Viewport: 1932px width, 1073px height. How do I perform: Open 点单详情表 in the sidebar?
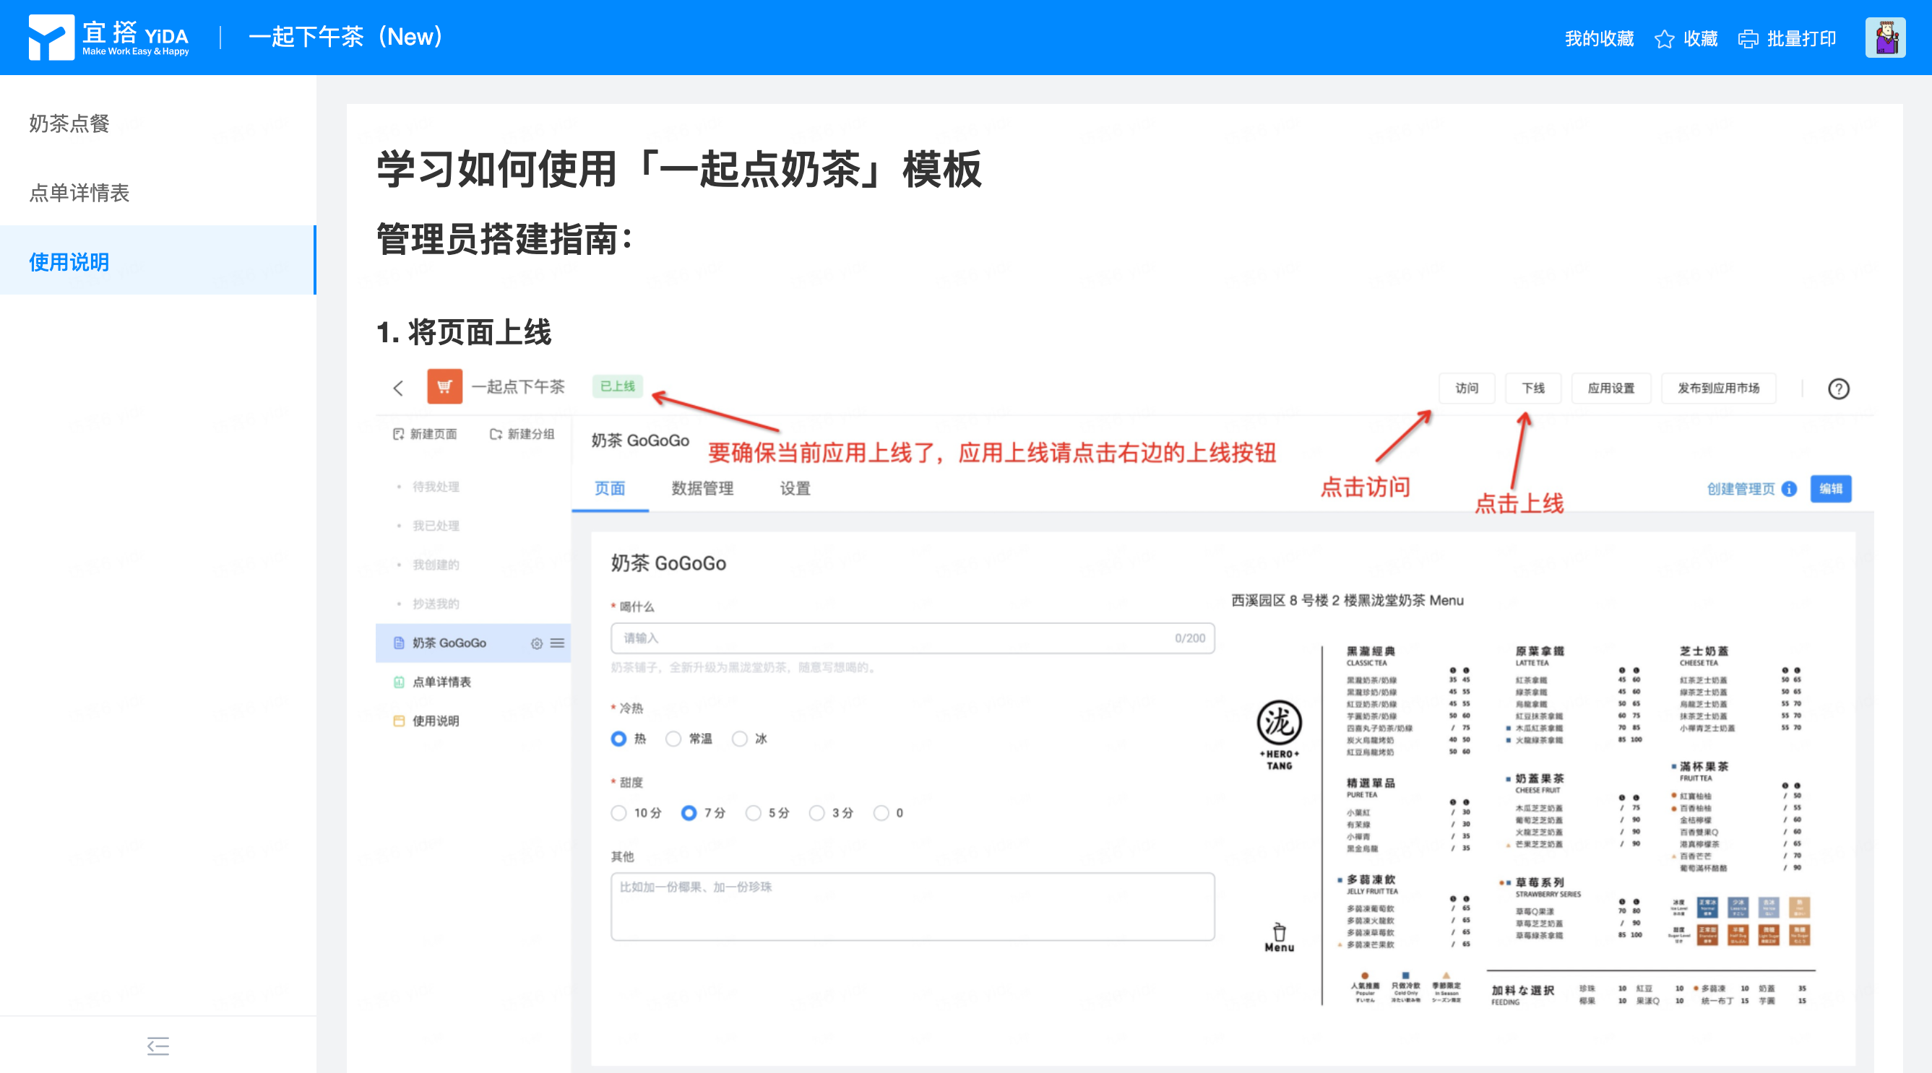coord(79,193)
